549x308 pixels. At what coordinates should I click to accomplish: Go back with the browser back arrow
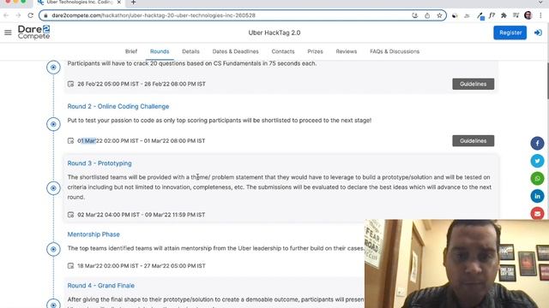[x=6, y=15]
